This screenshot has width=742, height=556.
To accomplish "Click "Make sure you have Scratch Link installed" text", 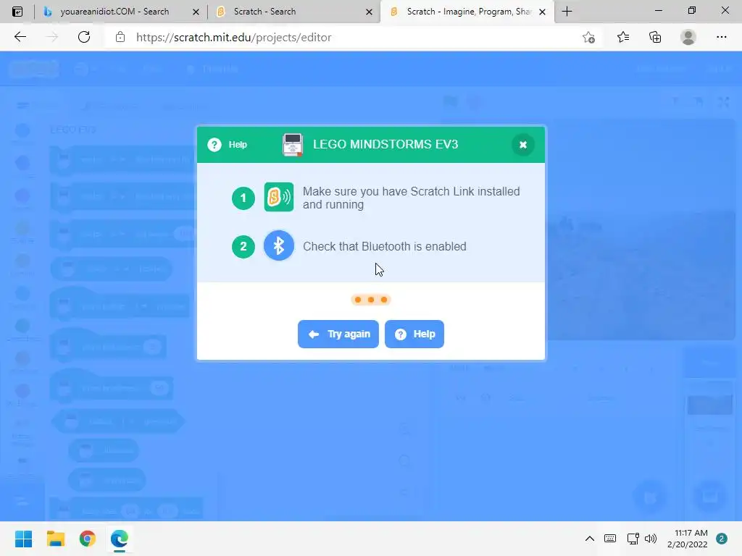I will 412,191.
